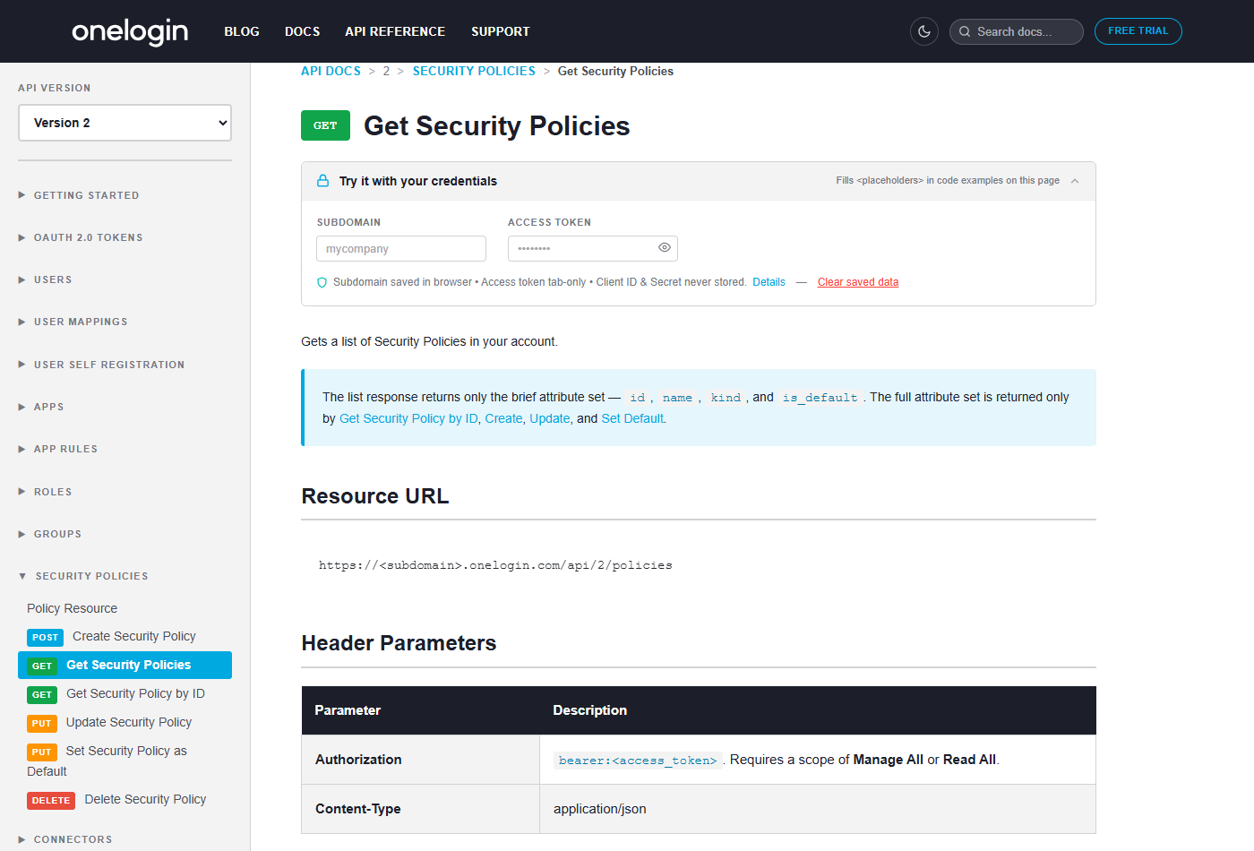Click the Access Token input field
The width and height of the screenshot is (1254, 851).
592,248
